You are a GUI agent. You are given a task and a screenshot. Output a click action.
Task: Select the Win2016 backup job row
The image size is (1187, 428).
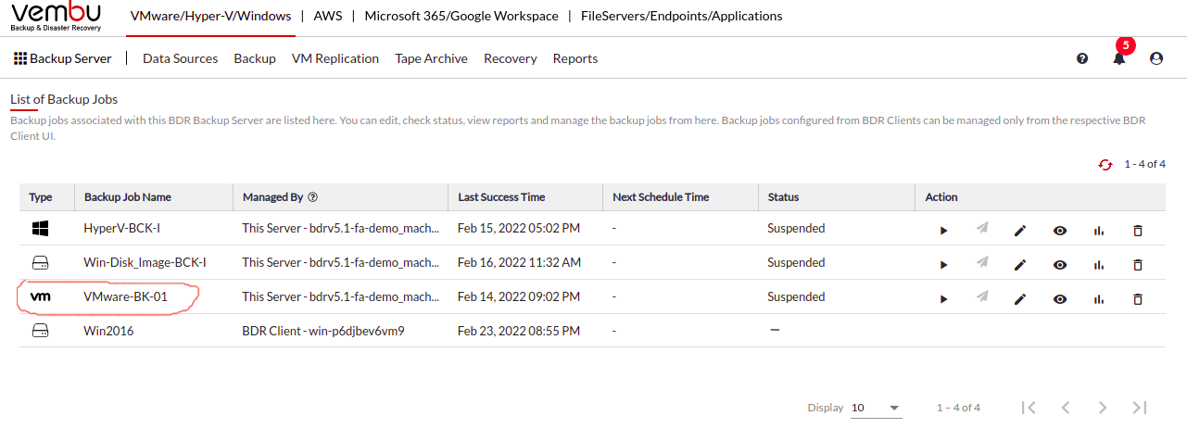coord(593,331)
